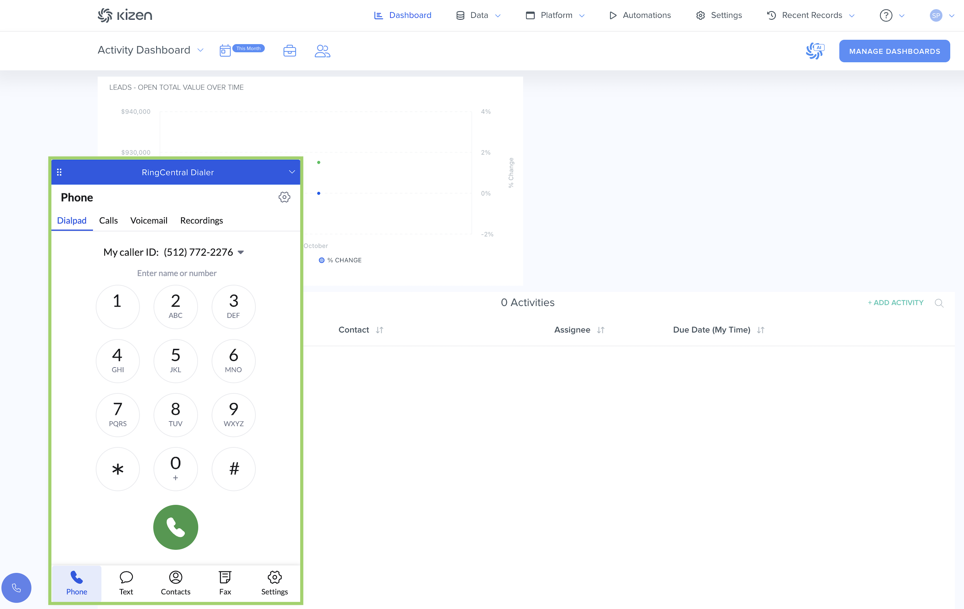Sort by the Contact column
964x609 pixels.
379,330
